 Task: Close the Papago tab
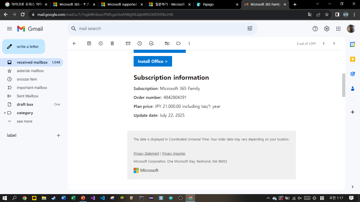(x=237, y=4)
